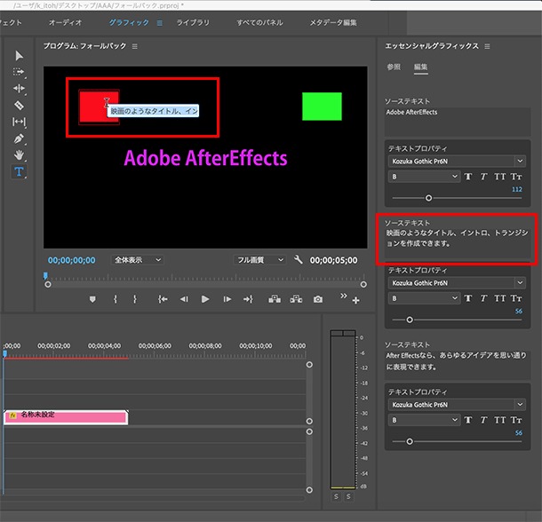Open second font style B dropdown
This screenshot has width=542, height=522.
click(424, 298)
